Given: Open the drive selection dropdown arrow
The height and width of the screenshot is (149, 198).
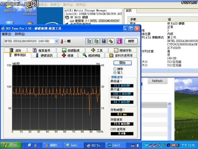Looking at the screenshot, I should click(x=57, y=41).
